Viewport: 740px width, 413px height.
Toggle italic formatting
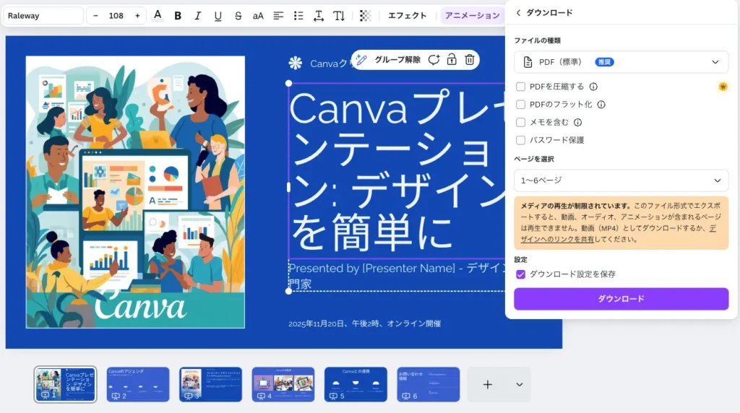click(197, 16)
